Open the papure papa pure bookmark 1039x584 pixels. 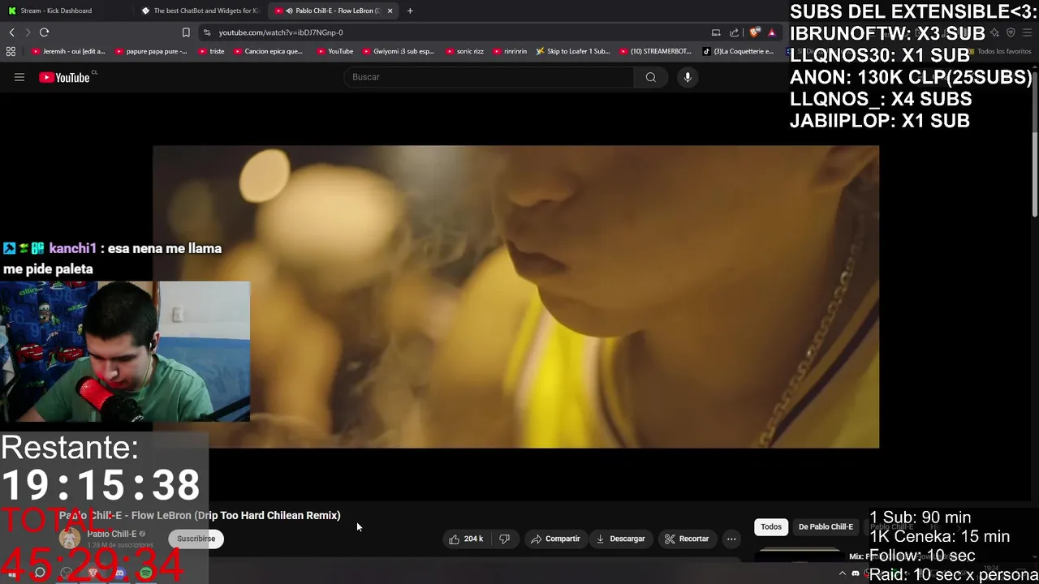point(151,51)
